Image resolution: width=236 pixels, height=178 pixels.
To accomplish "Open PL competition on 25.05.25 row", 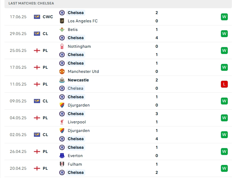I will (x=45, y=51).
